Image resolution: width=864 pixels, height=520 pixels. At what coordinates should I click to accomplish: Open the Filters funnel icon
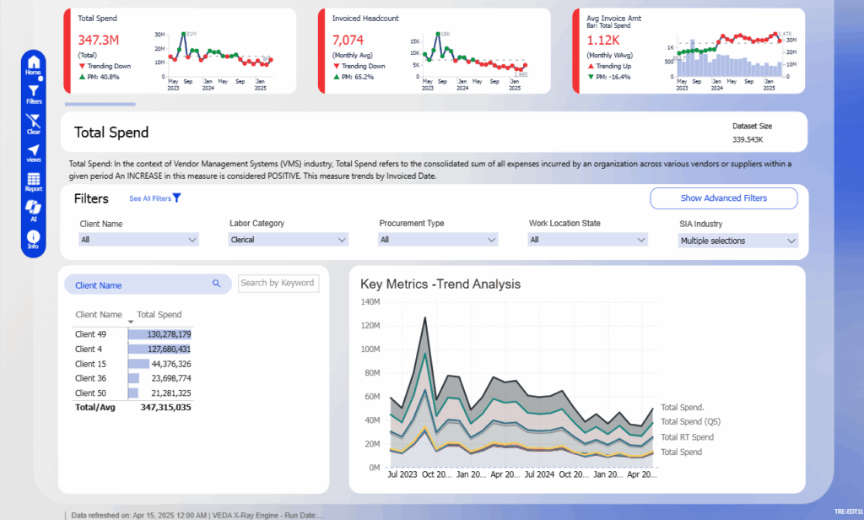pyautogui.click(x=33, y=93)
